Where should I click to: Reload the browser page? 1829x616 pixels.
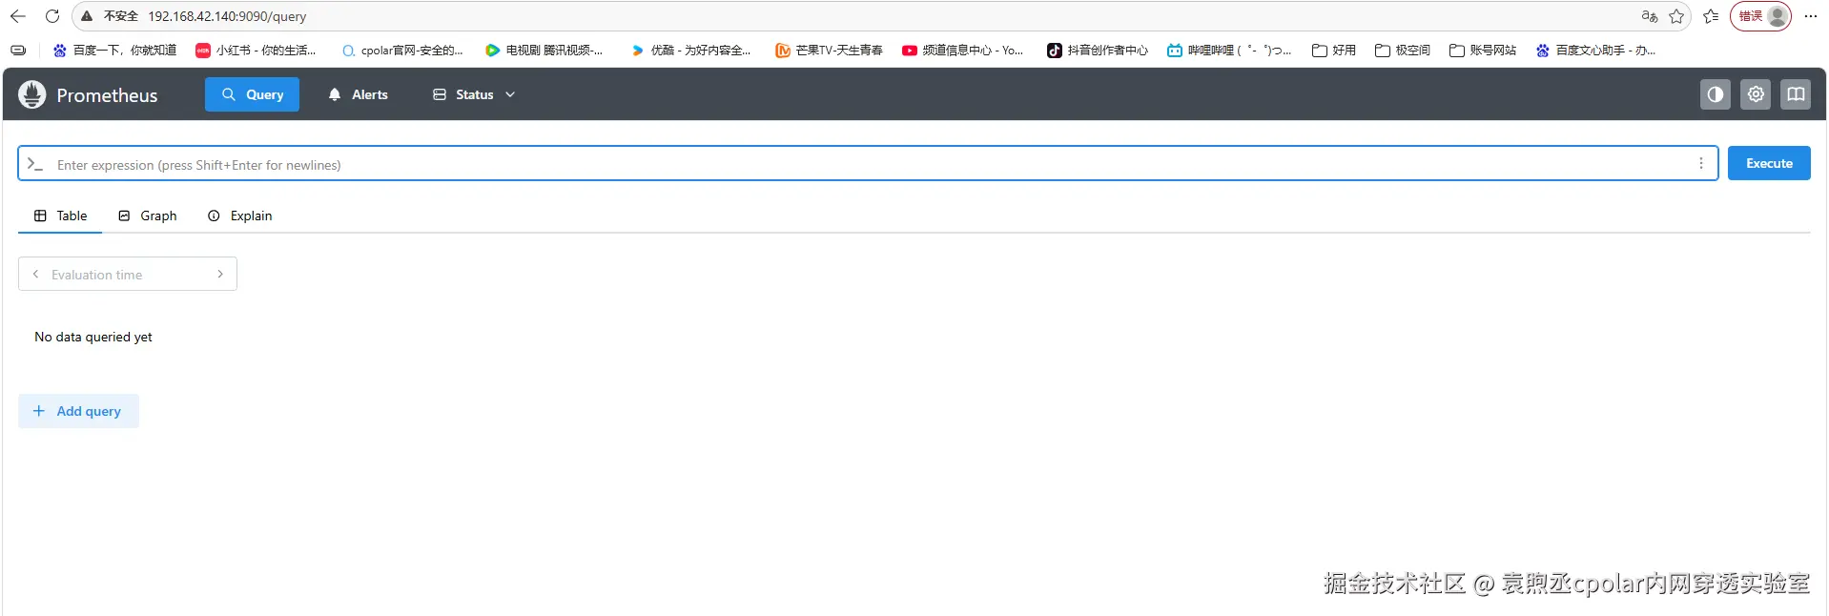52,16
